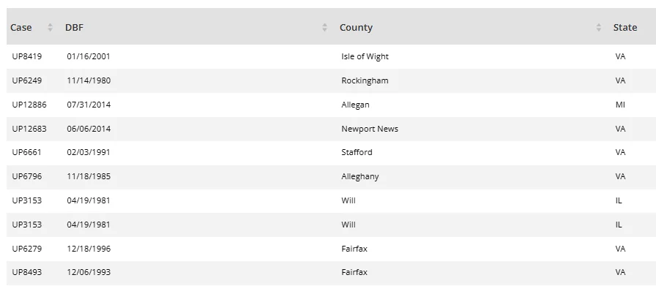The height and width of the screenshot is (305, 656).
Task: Click the sort arrows beside the County header
Action: (599, 28)
